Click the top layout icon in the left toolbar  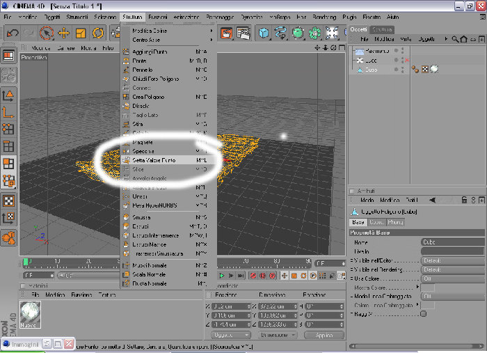(x=8, y=56)
